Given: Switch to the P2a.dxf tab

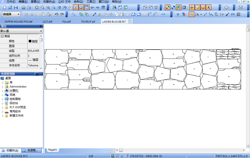Looking at the screenshot, I should tap(66, 21).
